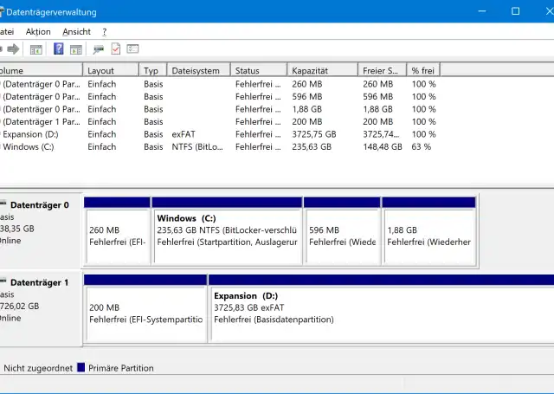Click the disk rescan toolbar icon
This screenshot has height=394, width=554.
(99, 49)
